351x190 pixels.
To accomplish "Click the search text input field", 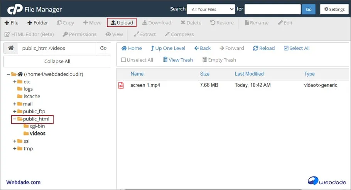I will (x=272, y=9).
